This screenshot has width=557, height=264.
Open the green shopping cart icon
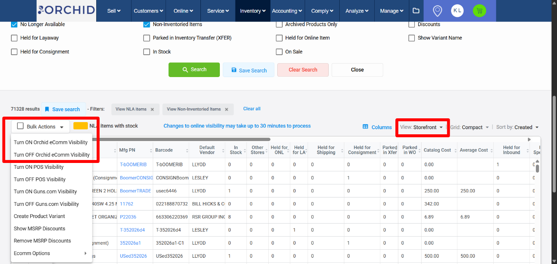[479, 11]
